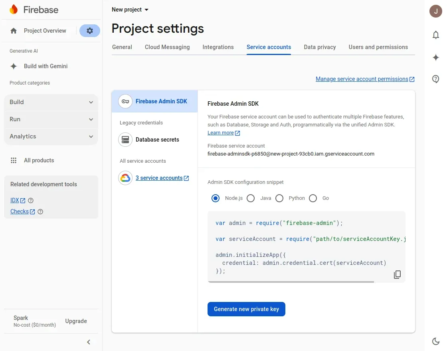The image size is (447, 351).
Task: Select the Service accounts tab
Action: pyautogui.click(x=269, y=47)
